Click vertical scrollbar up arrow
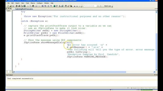163x91 pixels. pyautogui.click(x=156, y=12)
